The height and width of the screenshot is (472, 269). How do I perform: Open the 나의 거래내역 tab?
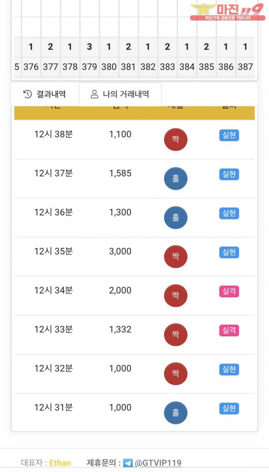coord(120,94)
